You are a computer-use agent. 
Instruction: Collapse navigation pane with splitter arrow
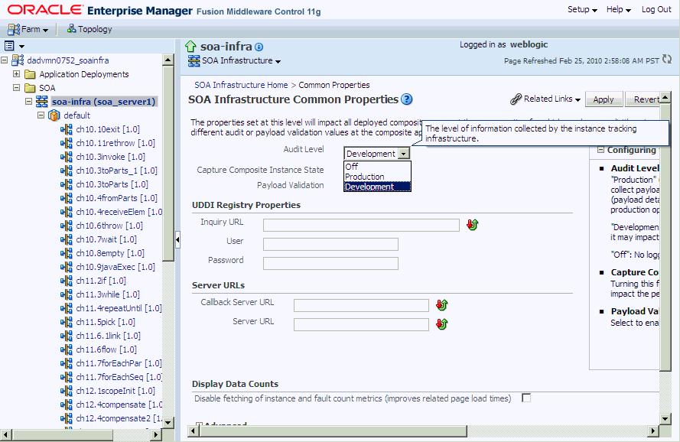click(x=177, y=239)
